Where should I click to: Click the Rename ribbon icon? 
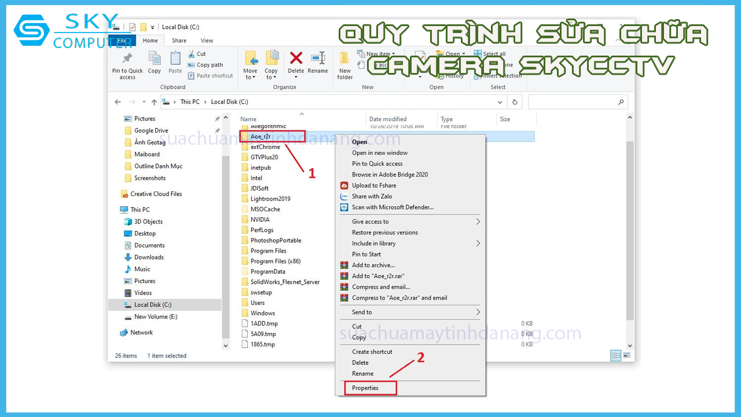[317, 58]
